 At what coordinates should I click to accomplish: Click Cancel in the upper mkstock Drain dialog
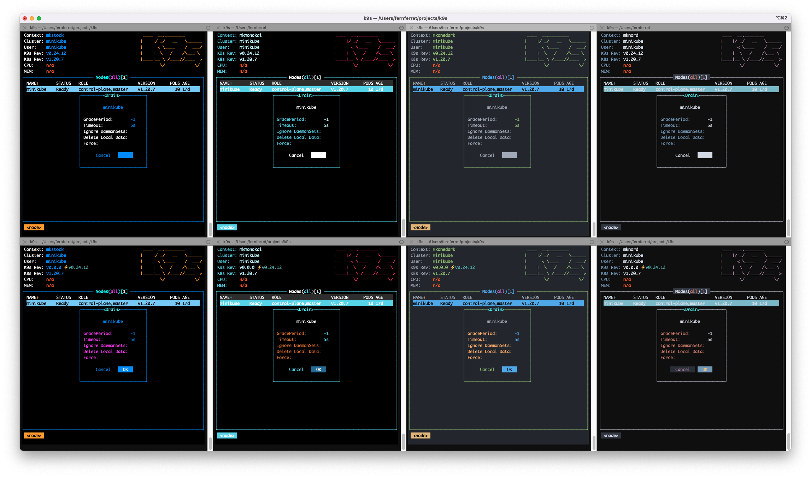click(x=103, y=155)
